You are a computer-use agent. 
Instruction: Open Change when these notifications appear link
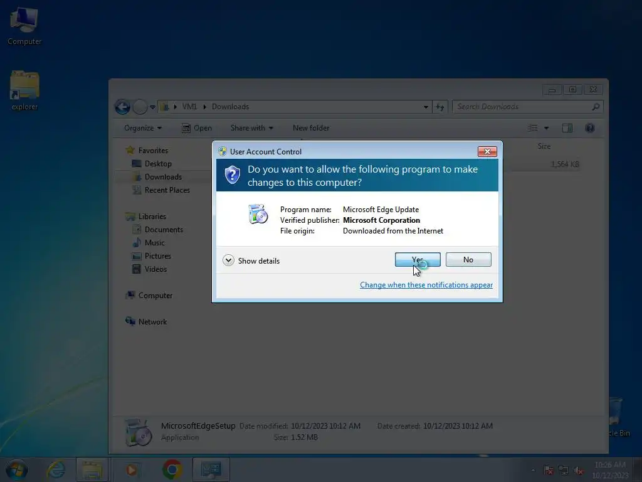click(x=426, y=285)
